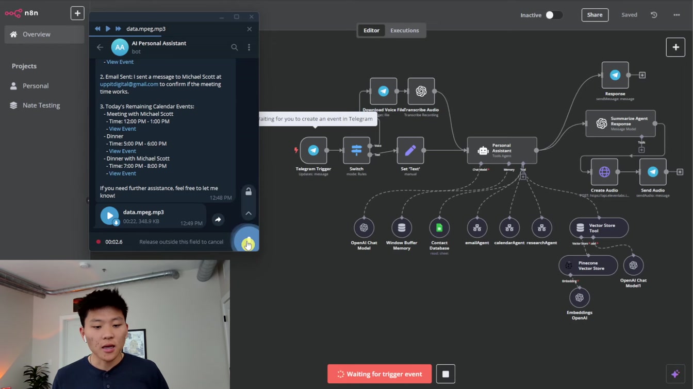693x389 pixels.
Task: Open the uppitdigital@gmail.com link
Action: tap(129, 84)
